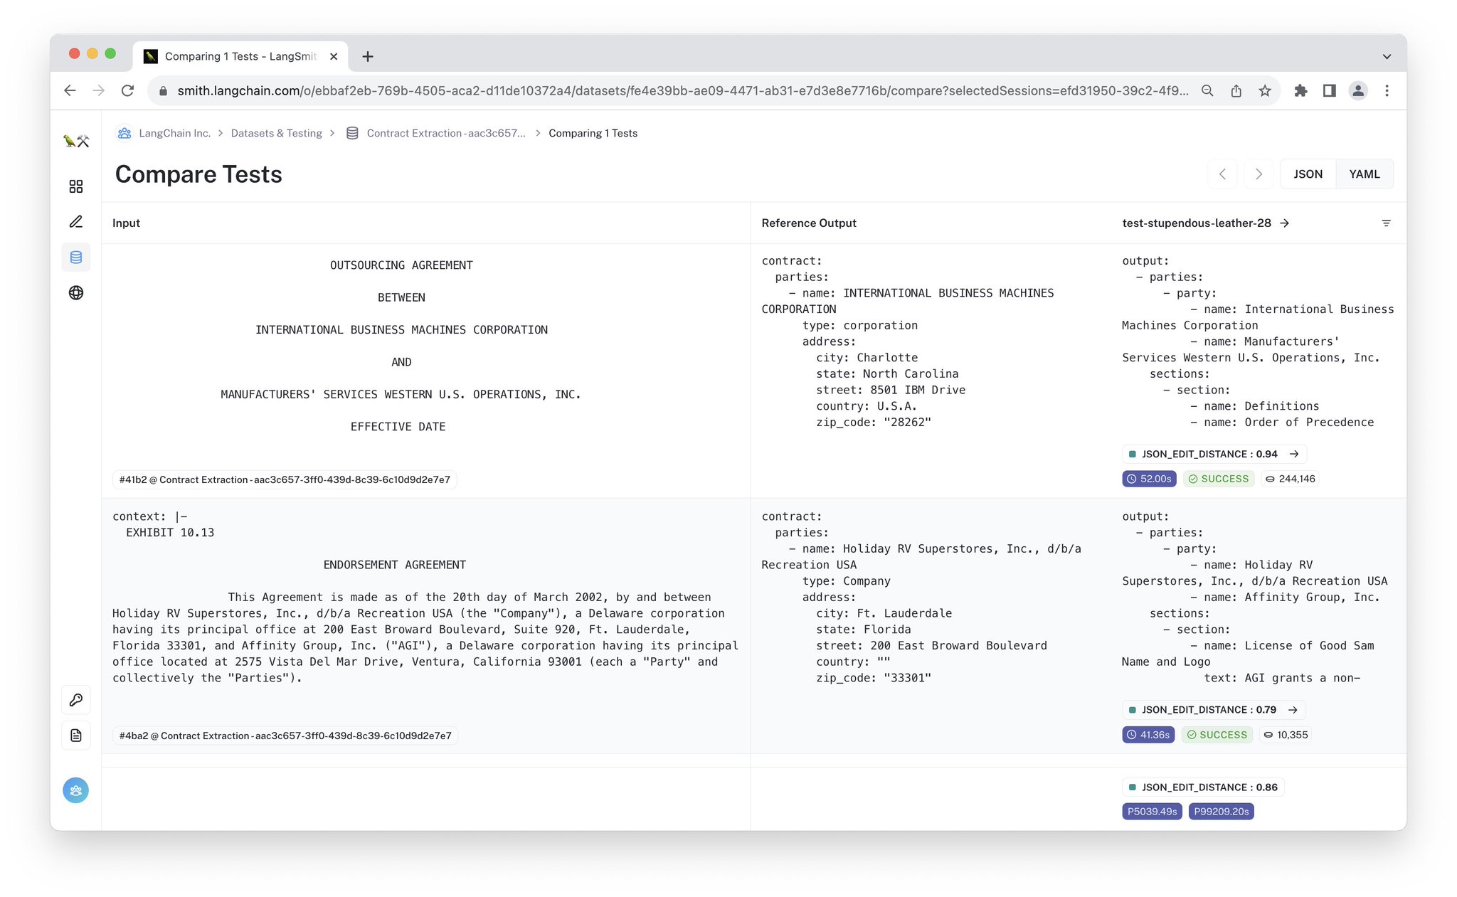Click city: Ft. Lauderdale in reference output
This screenshot has width=1457, height=897.
[884, 613]
